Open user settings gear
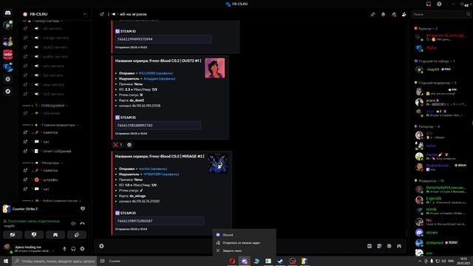Viewport: 473px width, 266px height. point(82,249)
